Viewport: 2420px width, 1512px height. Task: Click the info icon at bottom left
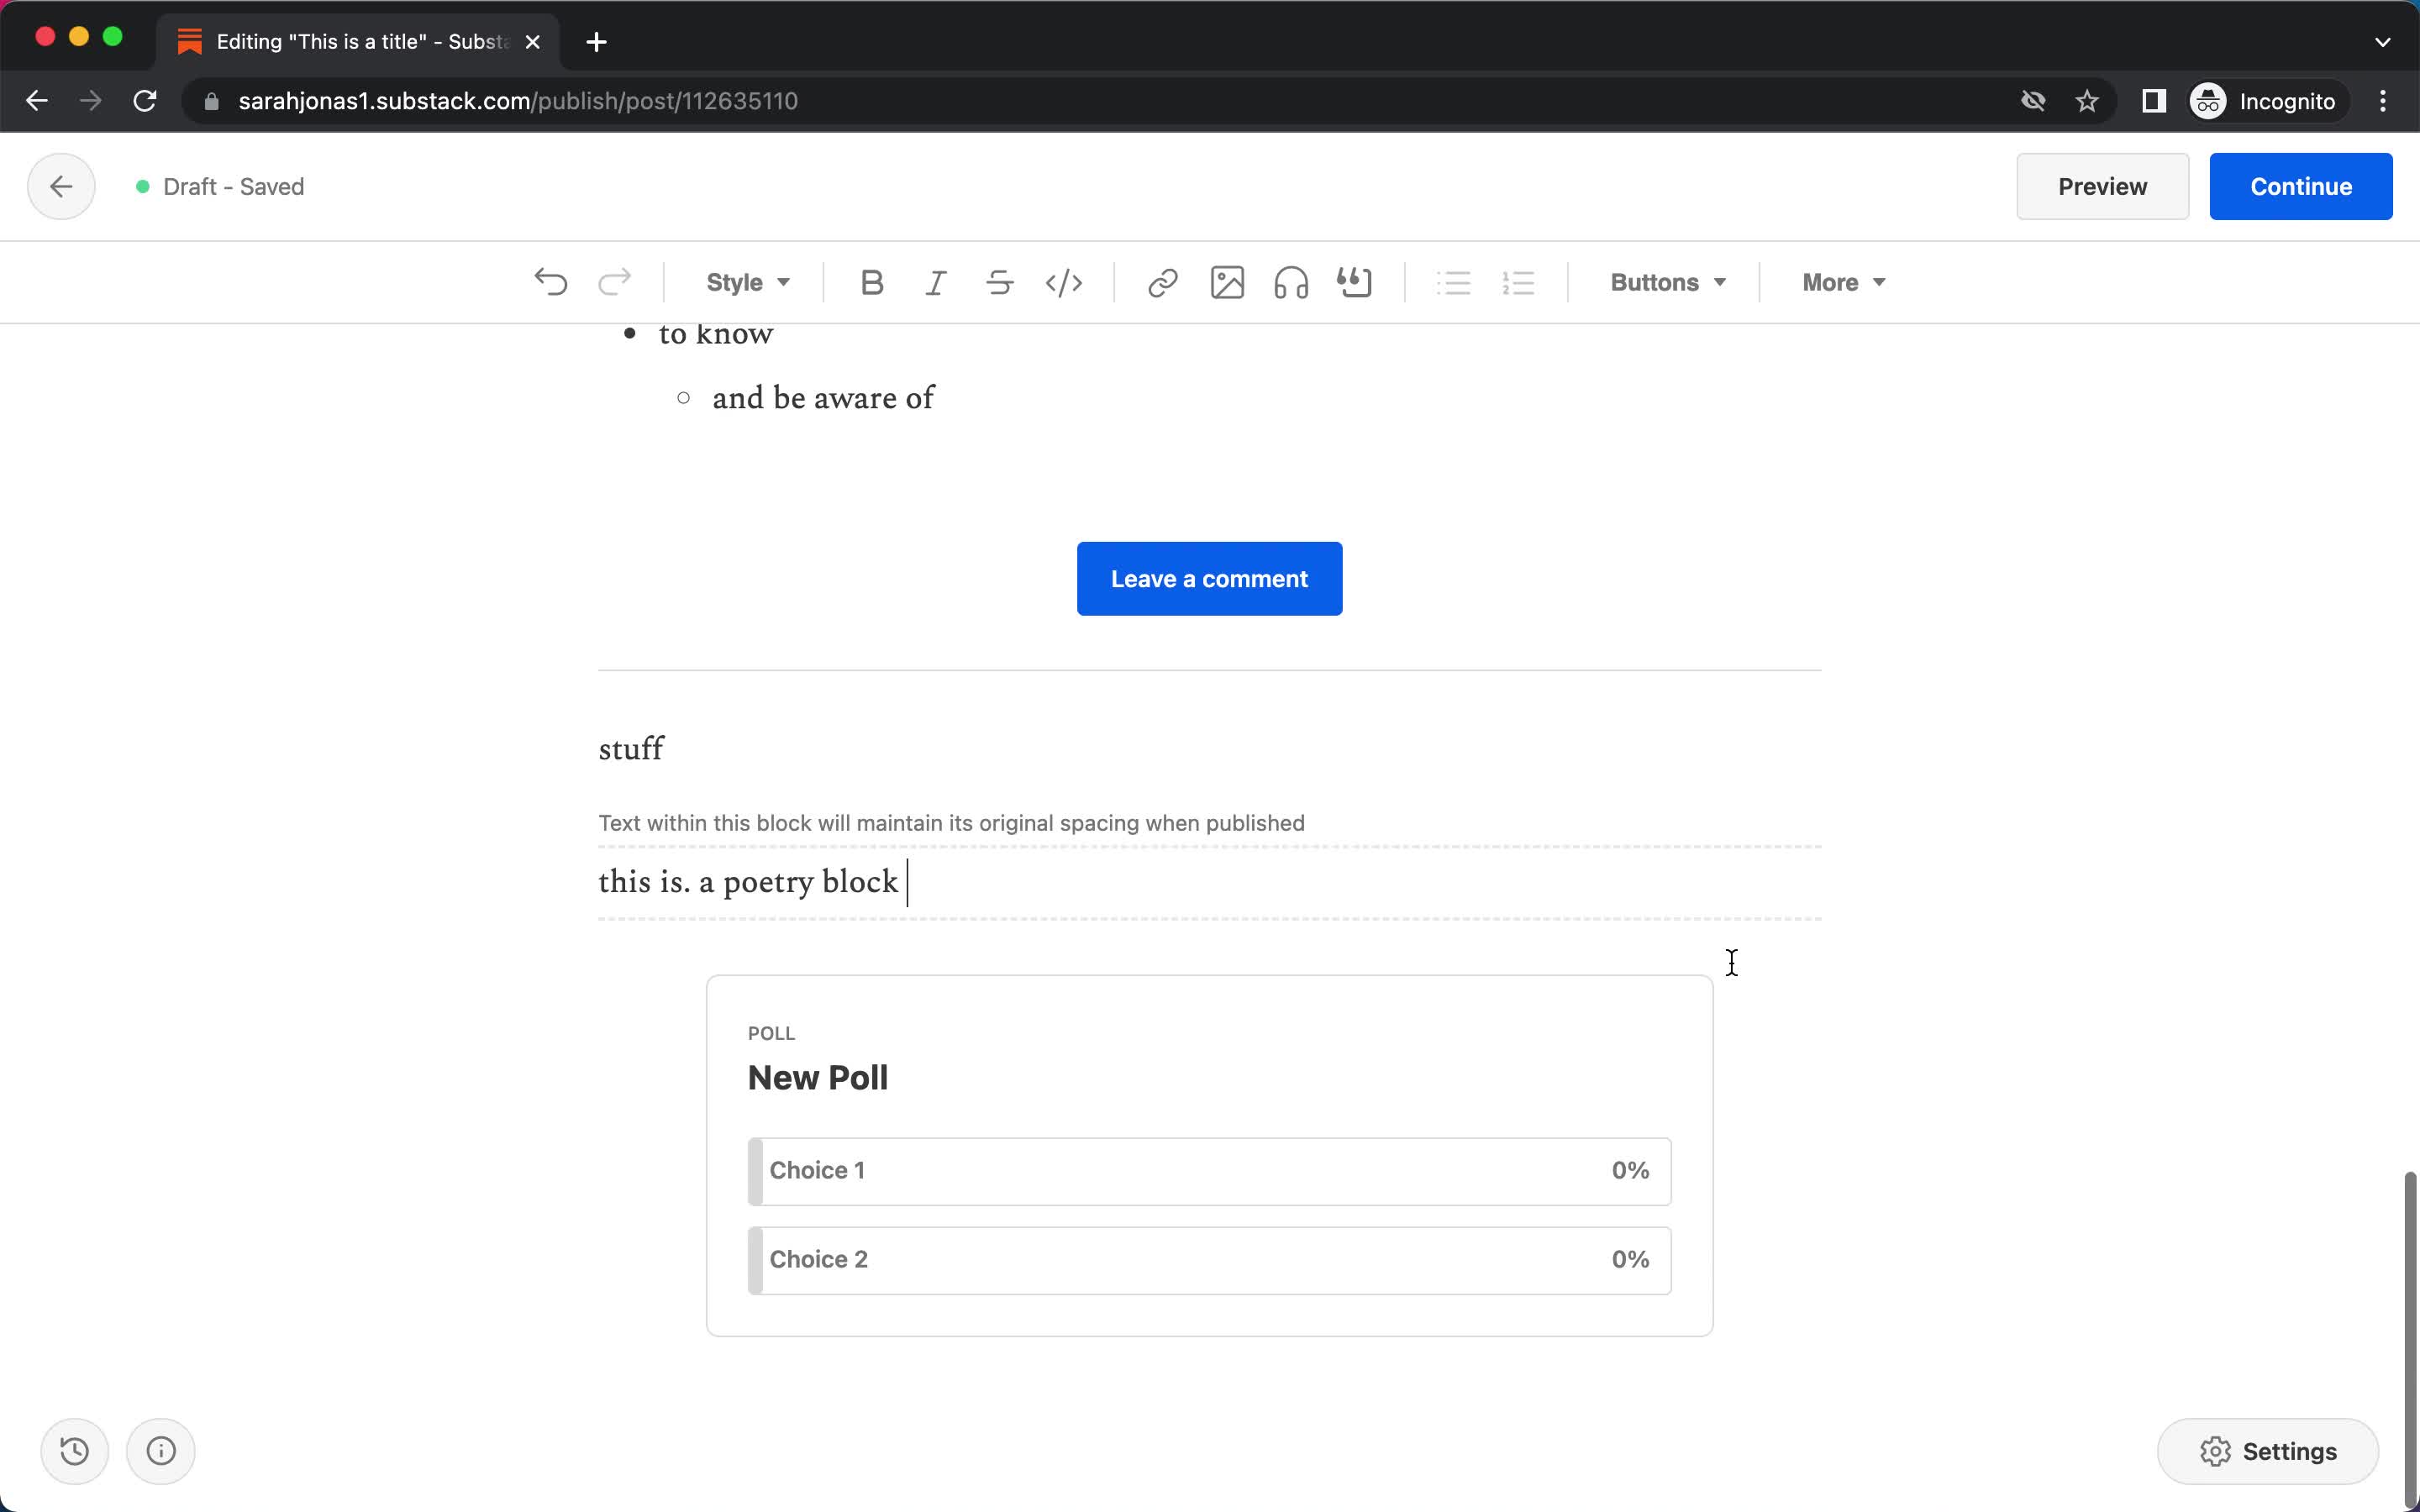pyautogui.click(x=160, y=1451)
